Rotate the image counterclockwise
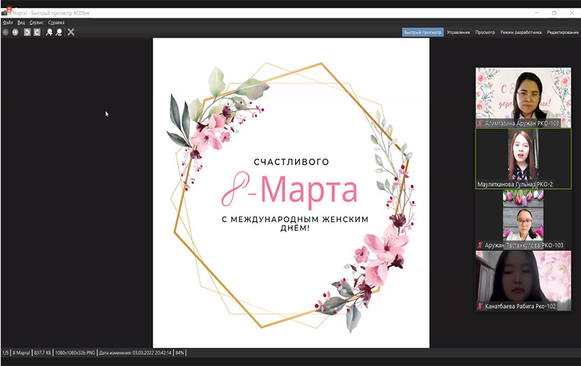The width and height of the screenshot is (581, 366). coord(27,32)
